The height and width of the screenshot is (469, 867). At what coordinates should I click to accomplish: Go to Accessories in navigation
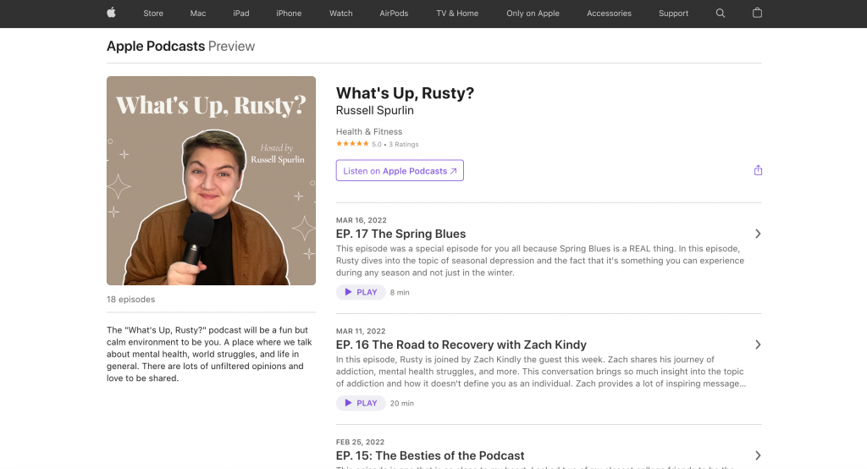point(609,14)
